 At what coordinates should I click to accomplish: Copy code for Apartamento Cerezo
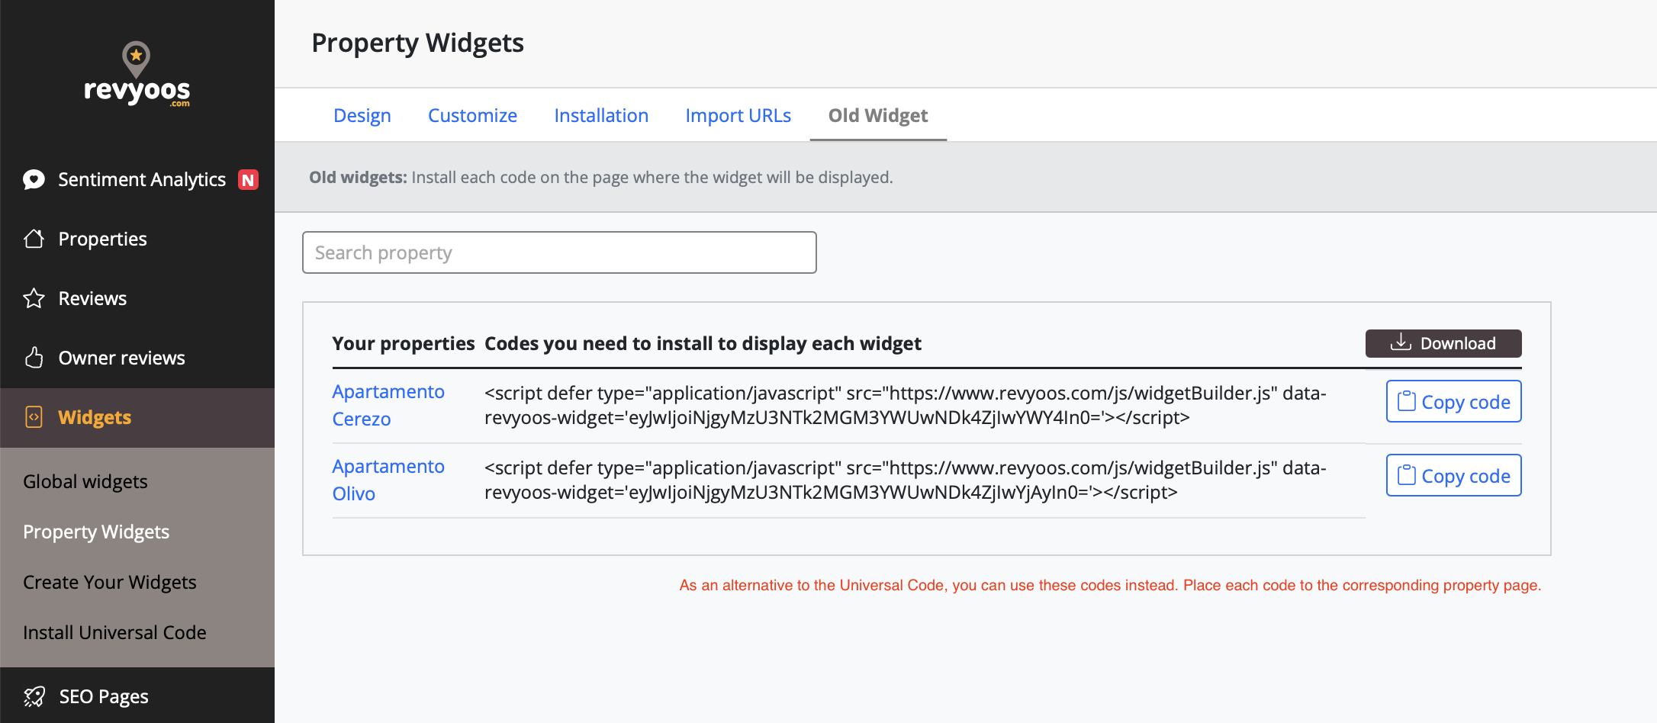[x=1453, y=401]
